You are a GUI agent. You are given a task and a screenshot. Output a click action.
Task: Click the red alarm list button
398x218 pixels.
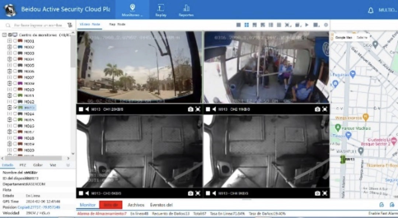click(x=111, y=205)
